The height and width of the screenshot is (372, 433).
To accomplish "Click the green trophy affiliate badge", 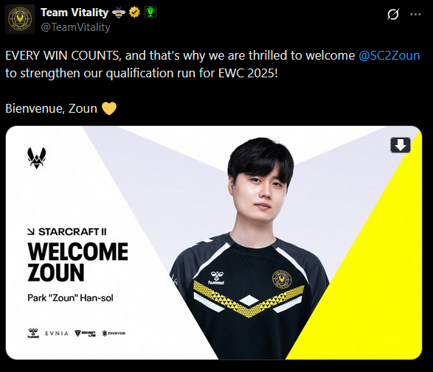I will point(150,12).
